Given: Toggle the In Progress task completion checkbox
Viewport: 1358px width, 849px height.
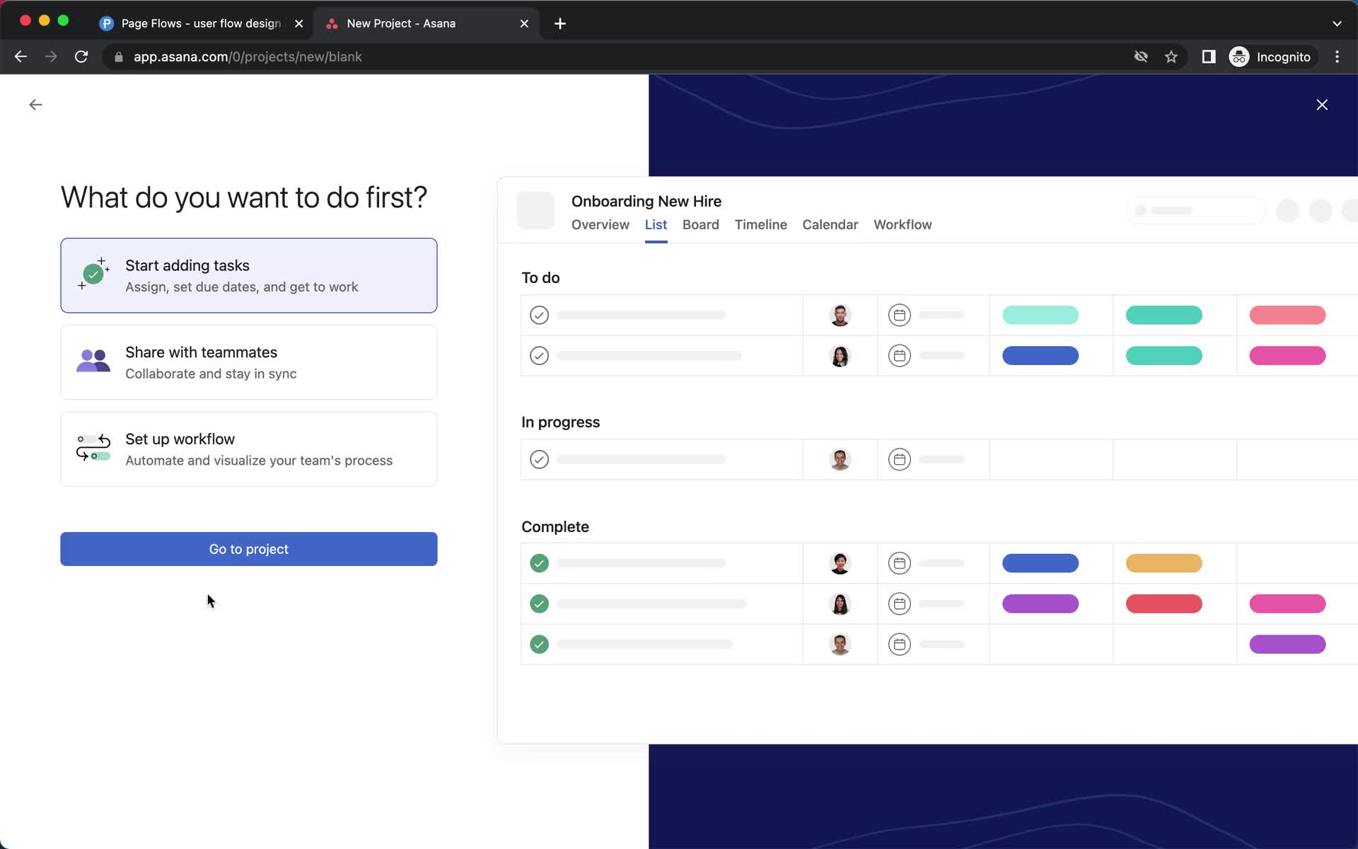Looking at the screenshot, I should click(539, 458).
